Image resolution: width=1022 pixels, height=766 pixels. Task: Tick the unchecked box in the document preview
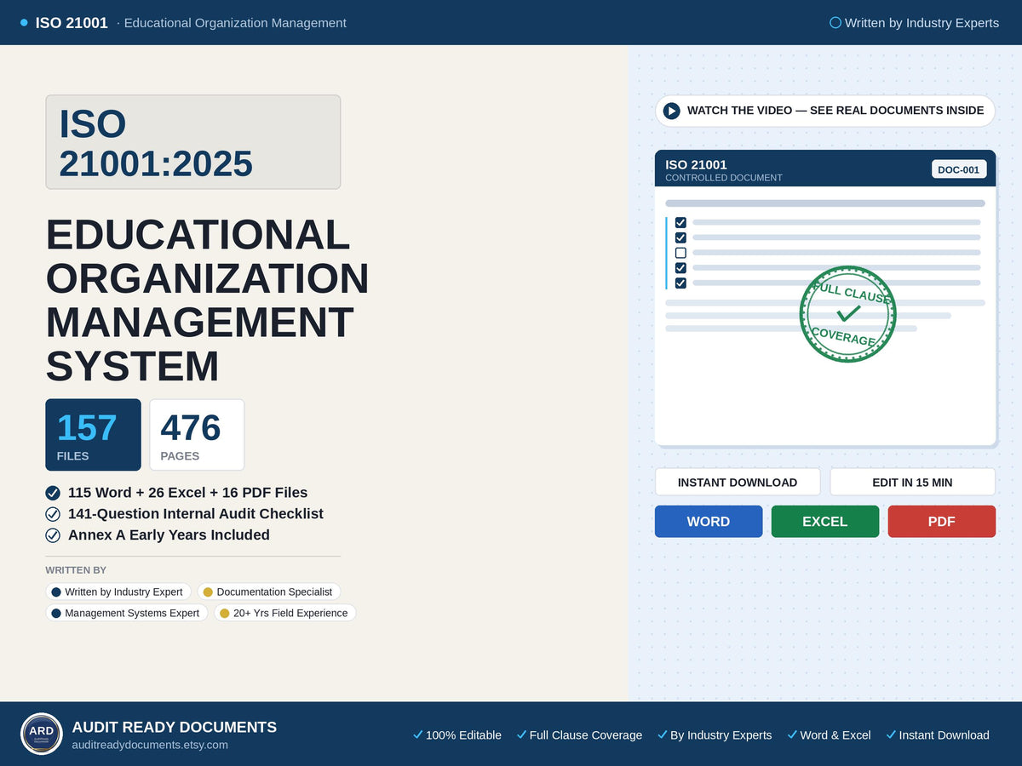(x=680, y=253)
